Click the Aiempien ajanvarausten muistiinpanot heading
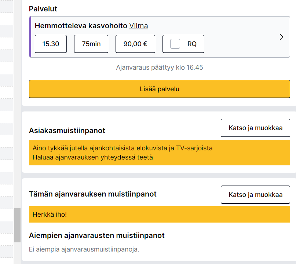The height and width of the screenshot is (264, 296). tap(97, 235)
